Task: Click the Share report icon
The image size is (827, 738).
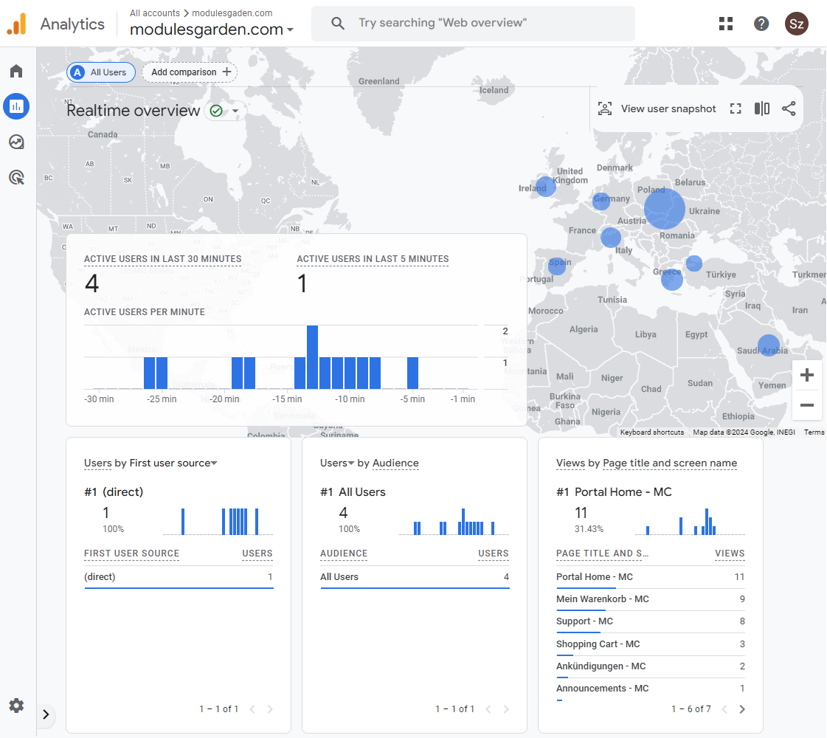Action: 789,108
